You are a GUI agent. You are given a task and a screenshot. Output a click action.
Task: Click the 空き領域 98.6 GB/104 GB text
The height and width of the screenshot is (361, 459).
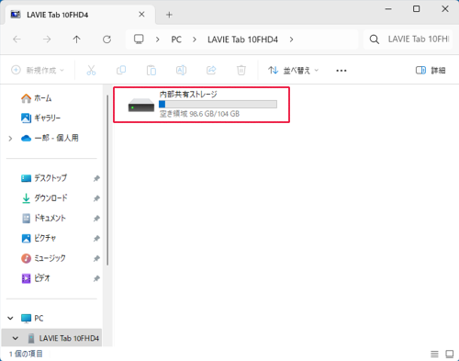tap(199, 114)
